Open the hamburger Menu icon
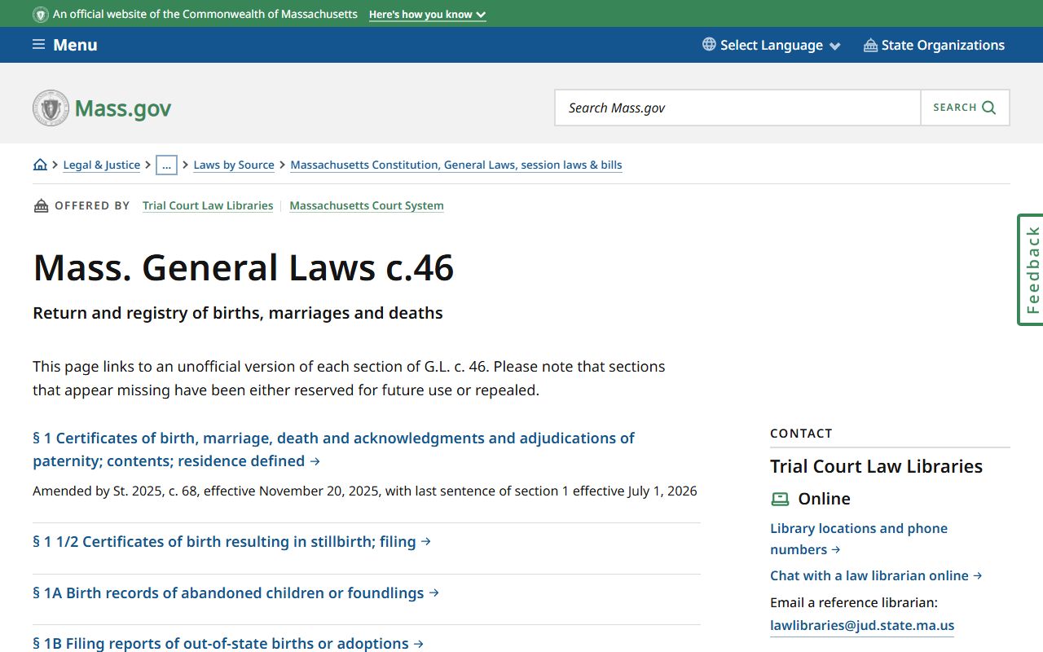This screenshot has width=1043, height=652. click(x=38, y=45)
